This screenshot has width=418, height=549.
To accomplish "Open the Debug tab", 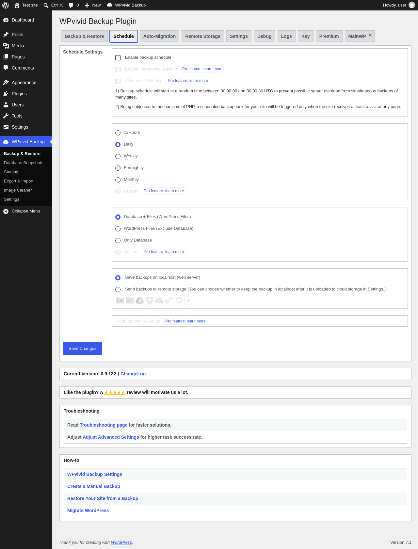I will tap(265, 36).
